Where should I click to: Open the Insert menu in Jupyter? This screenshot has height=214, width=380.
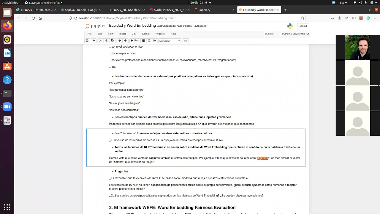pos(123,34)
